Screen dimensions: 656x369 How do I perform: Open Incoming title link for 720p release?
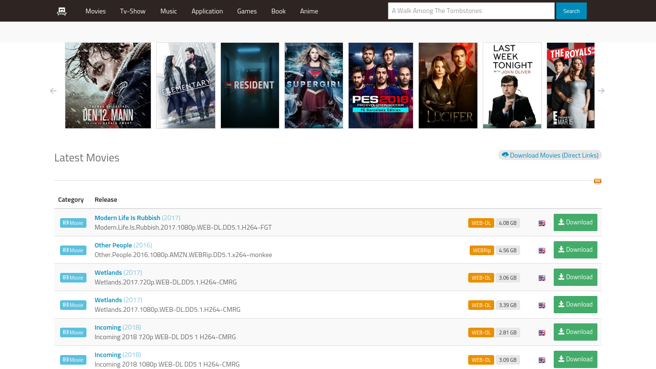[108, 328]
